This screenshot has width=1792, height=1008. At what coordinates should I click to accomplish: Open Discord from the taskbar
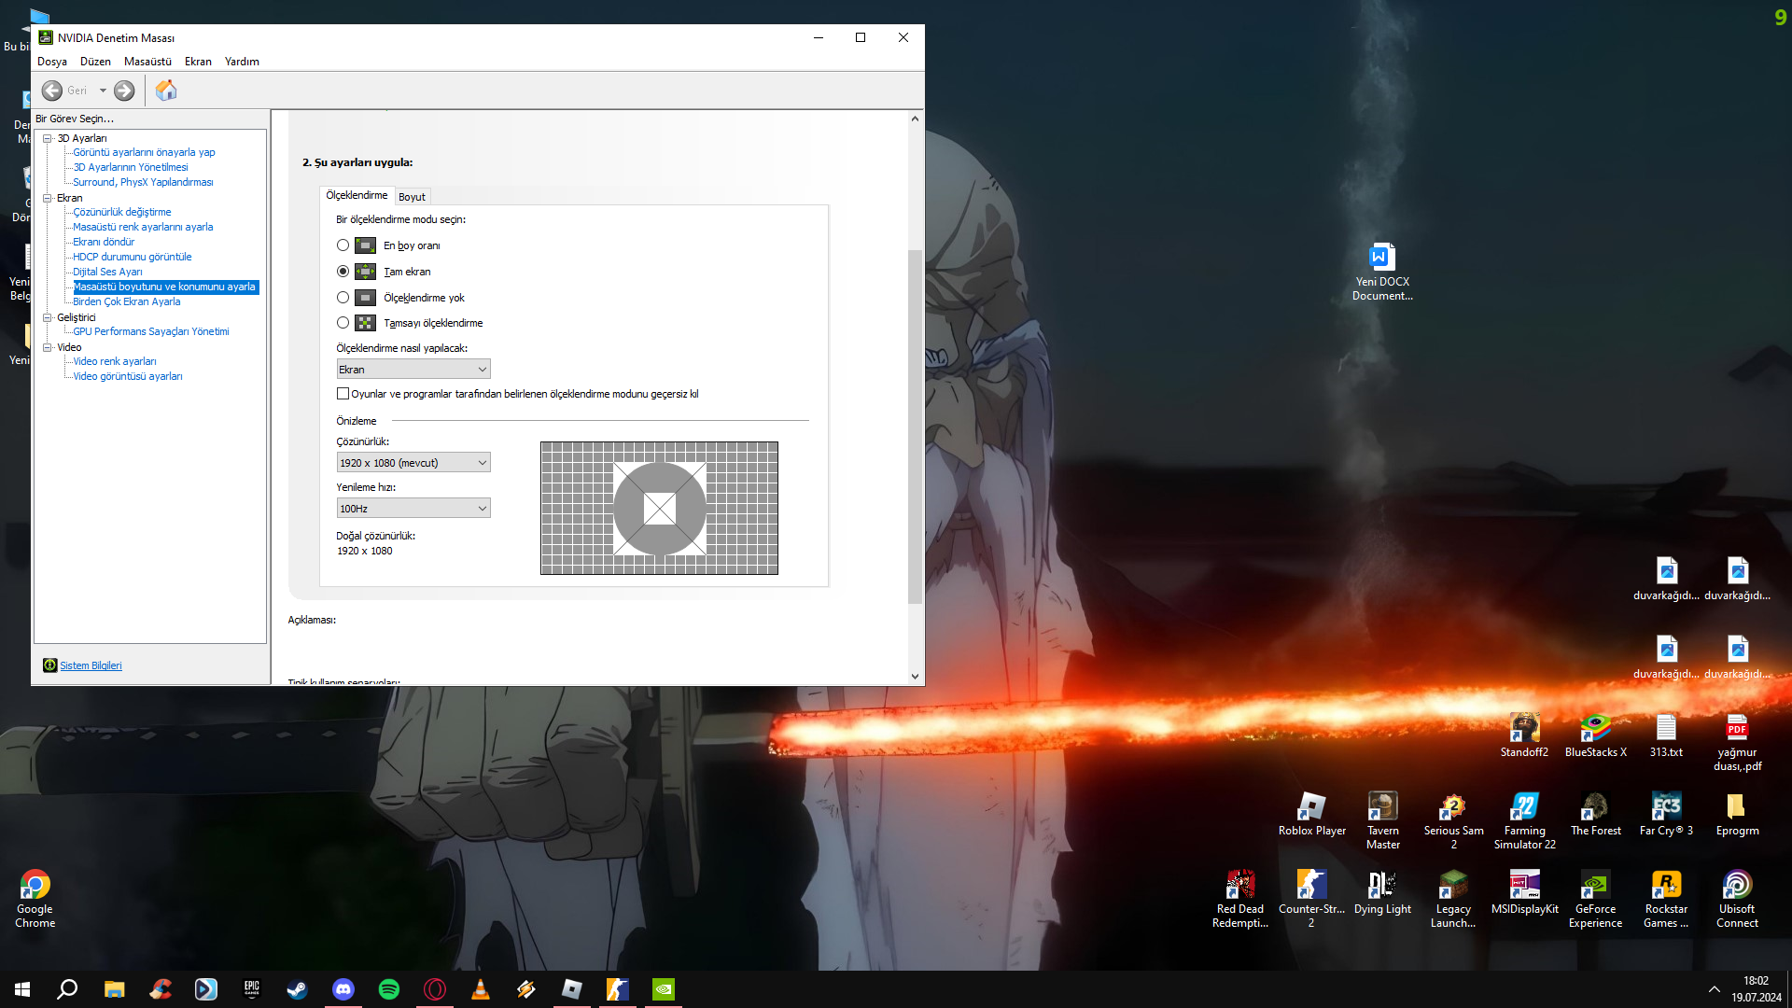click(x=343, y=989)
